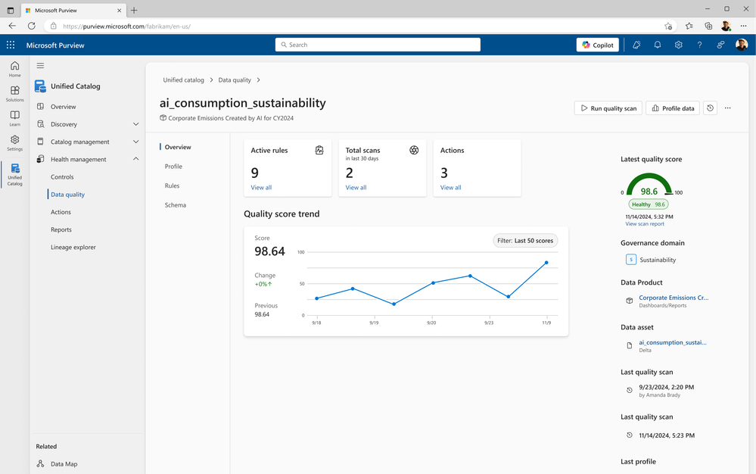
Task: View all total scans
Action: (356, 188)
